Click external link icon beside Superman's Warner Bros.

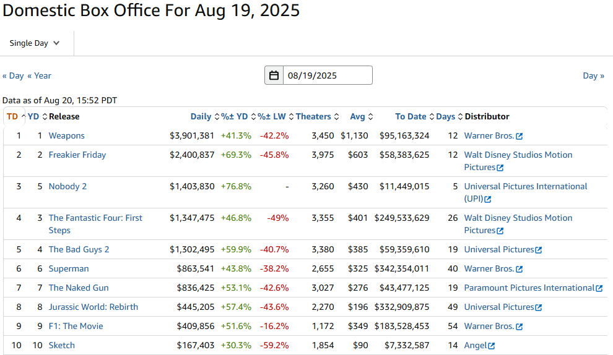519,269
